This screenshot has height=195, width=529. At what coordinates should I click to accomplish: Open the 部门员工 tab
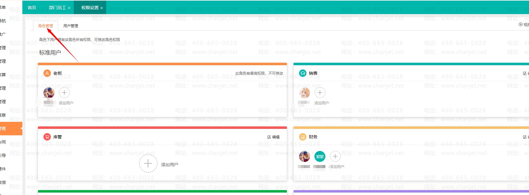[x=58, y=8]
